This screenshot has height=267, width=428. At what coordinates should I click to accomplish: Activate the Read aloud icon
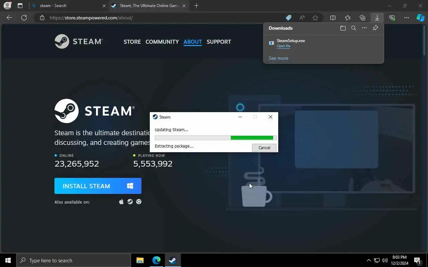point(302,18)
